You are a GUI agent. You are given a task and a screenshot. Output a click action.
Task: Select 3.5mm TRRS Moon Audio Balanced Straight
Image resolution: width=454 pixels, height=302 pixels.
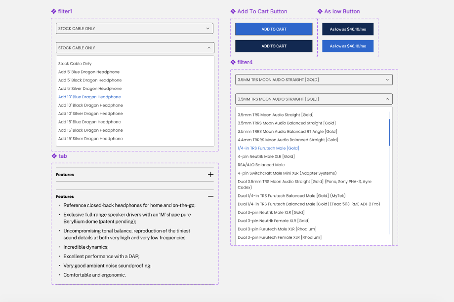(287, 123)
